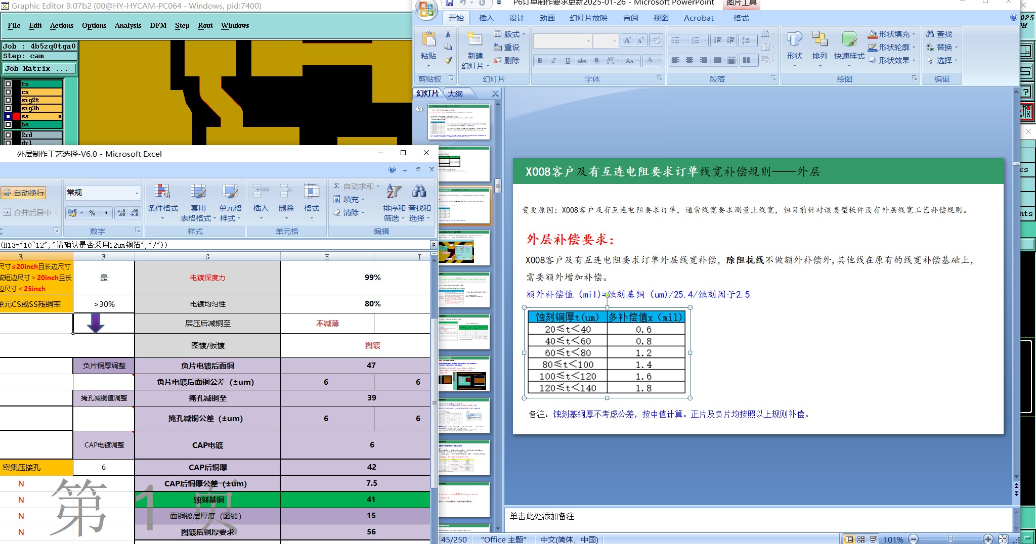The height and width of the screenshot is (544, 1036).
Task: Click Replace (替换) in PowerPoint editing group
Action: 942,47
